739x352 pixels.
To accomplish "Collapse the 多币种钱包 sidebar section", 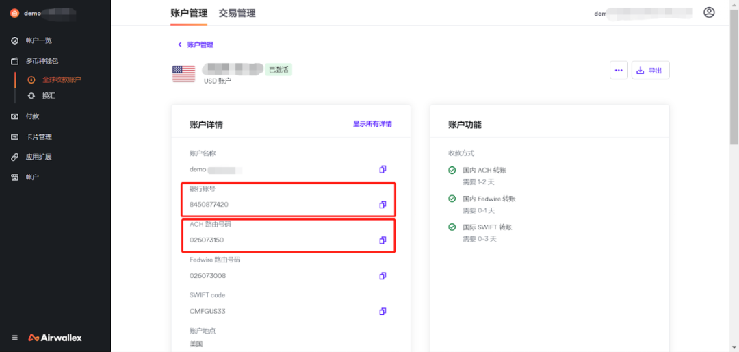I will [42, 61].
